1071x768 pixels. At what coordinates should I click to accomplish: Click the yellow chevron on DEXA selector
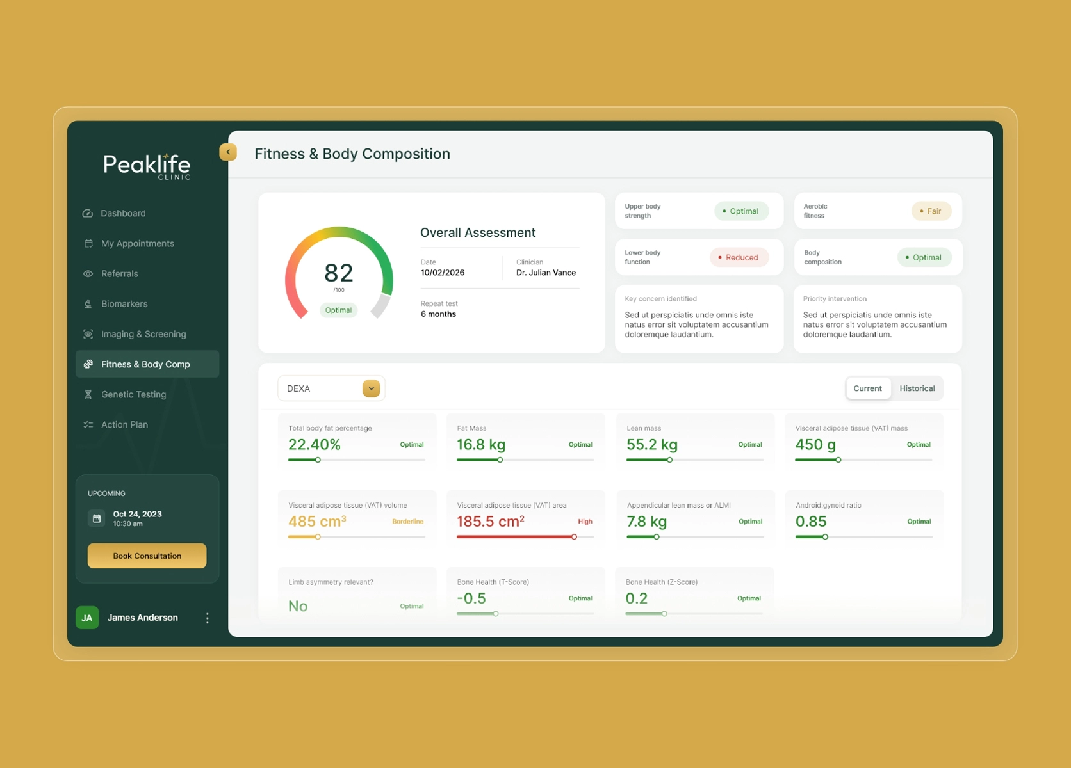tap(372, 388)
